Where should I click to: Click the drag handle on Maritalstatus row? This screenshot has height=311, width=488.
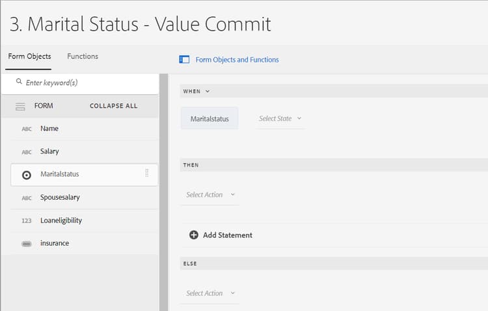[147, 174]
